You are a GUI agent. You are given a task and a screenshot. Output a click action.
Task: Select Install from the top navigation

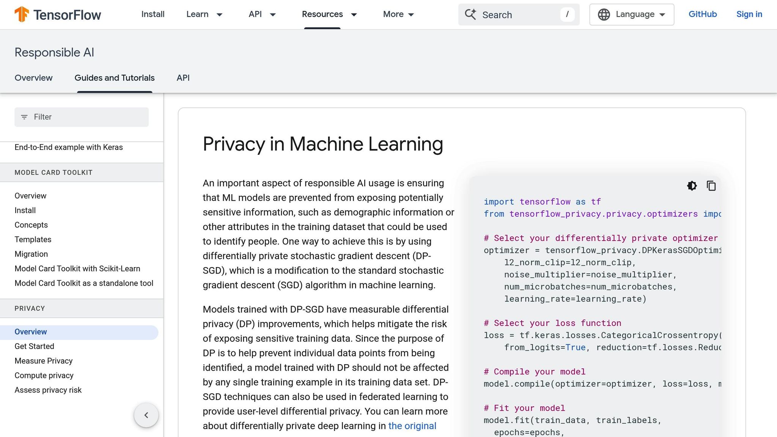click(153, 14)
